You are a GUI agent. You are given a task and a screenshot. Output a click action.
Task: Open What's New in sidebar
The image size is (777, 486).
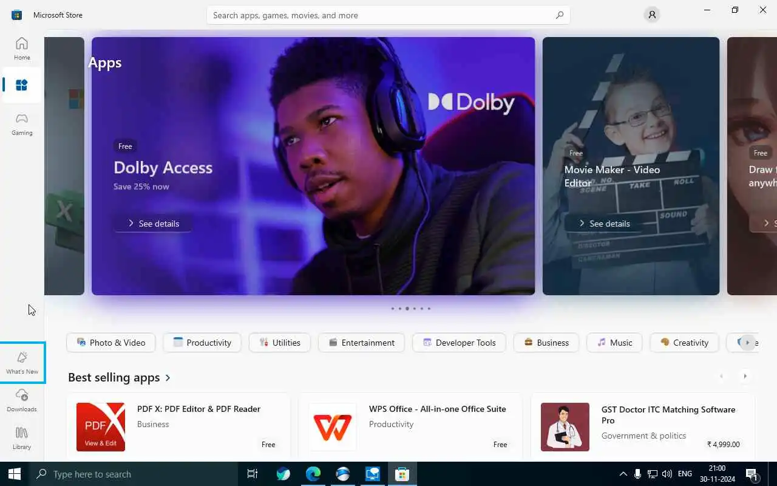(x=22, y=363)
